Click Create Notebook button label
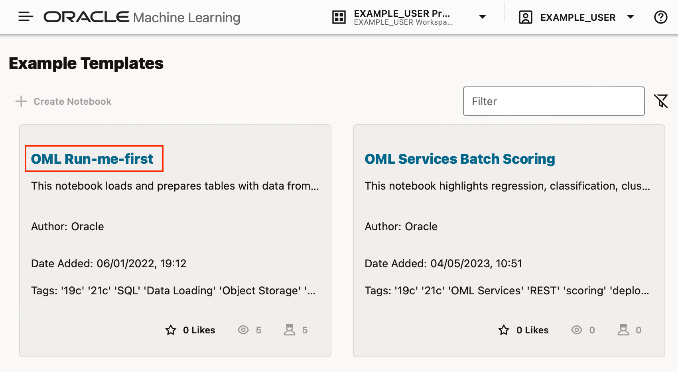This screenshot has width=678, height=372. click(72, 102)
